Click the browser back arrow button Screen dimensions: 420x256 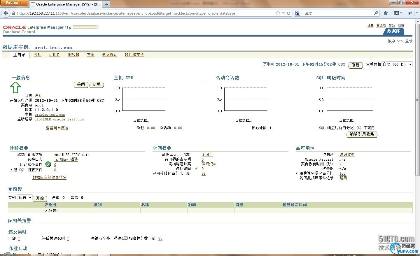(6, 13)
